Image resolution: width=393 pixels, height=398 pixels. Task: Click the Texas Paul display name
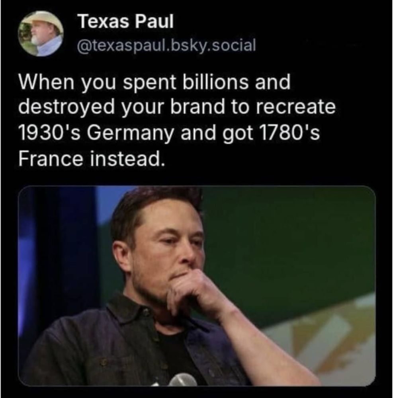coord(126,21)
